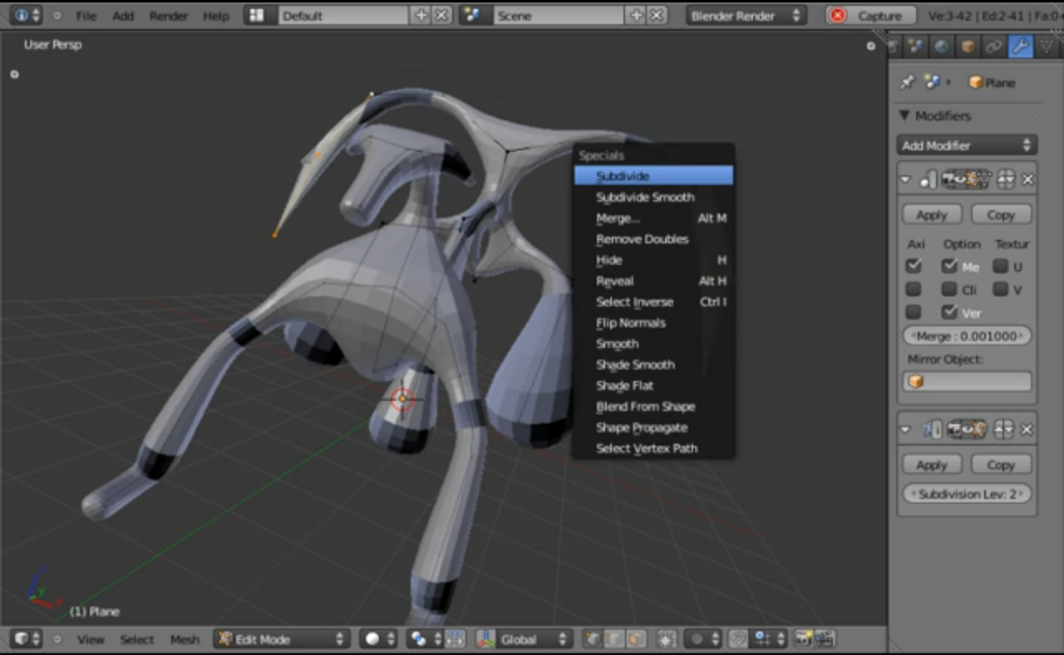This screenshot has width=1064, height=655.
Task: Collapse the Mirror modifier with its expander triangle
Action: pyautogui.click(x=904, y=179)
